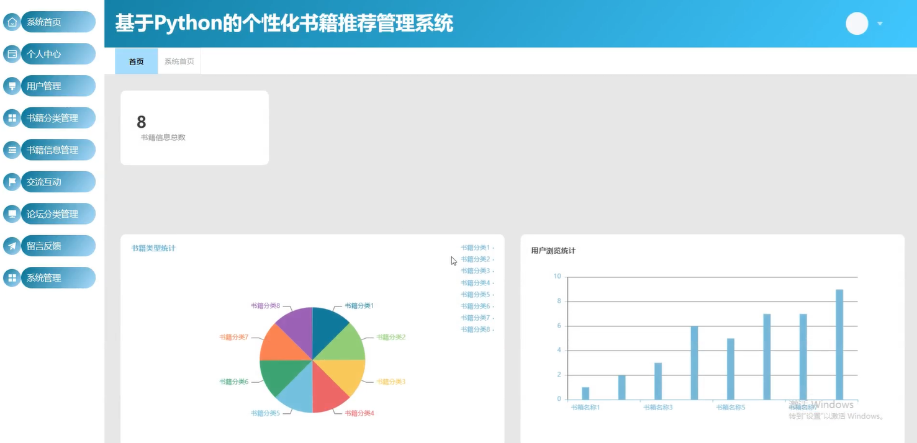The image size is (917, 443).
Task: Toggle legend entry 书籍分类5
Action: point(477,295)
